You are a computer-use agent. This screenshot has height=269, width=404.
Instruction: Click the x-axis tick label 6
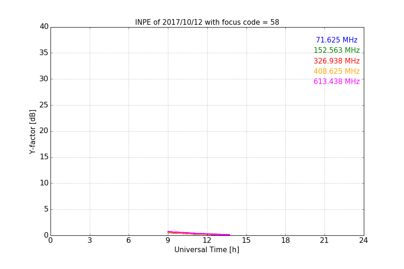[129, 241]
